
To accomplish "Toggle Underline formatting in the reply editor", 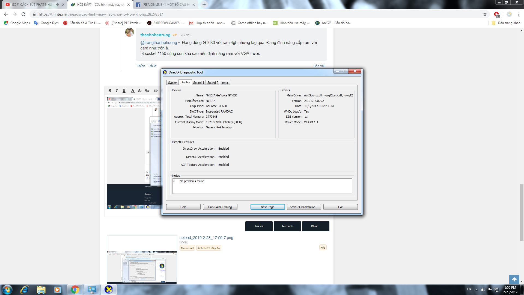I will point(124,91).
